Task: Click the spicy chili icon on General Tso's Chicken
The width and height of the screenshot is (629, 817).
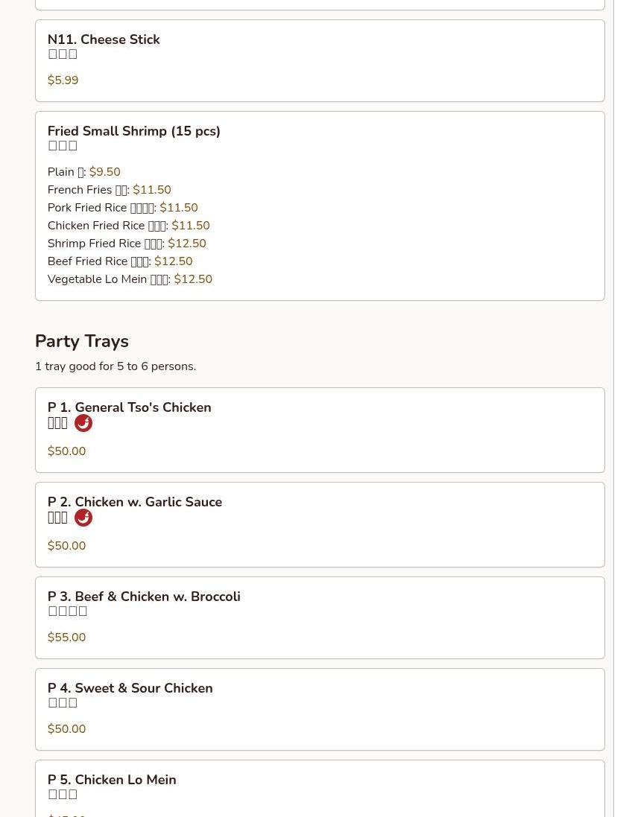Action: (83, 423)
